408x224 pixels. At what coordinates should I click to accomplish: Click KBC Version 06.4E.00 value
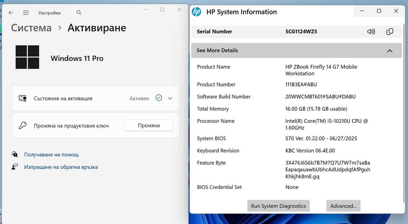310,151
